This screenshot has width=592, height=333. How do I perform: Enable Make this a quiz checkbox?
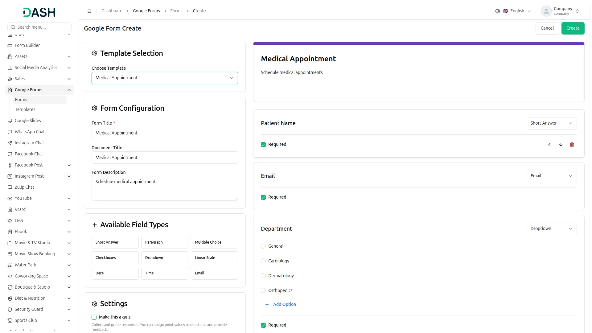[x=94, y=317]
